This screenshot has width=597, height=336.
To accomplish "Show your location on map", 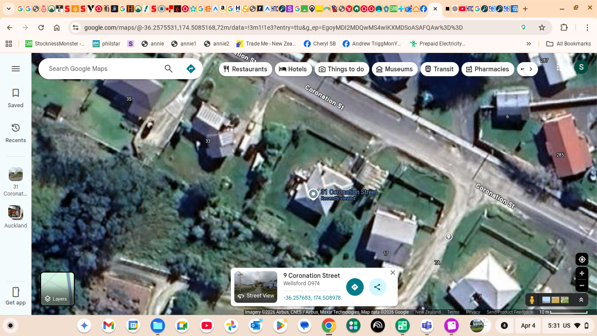I will [582, 259].
